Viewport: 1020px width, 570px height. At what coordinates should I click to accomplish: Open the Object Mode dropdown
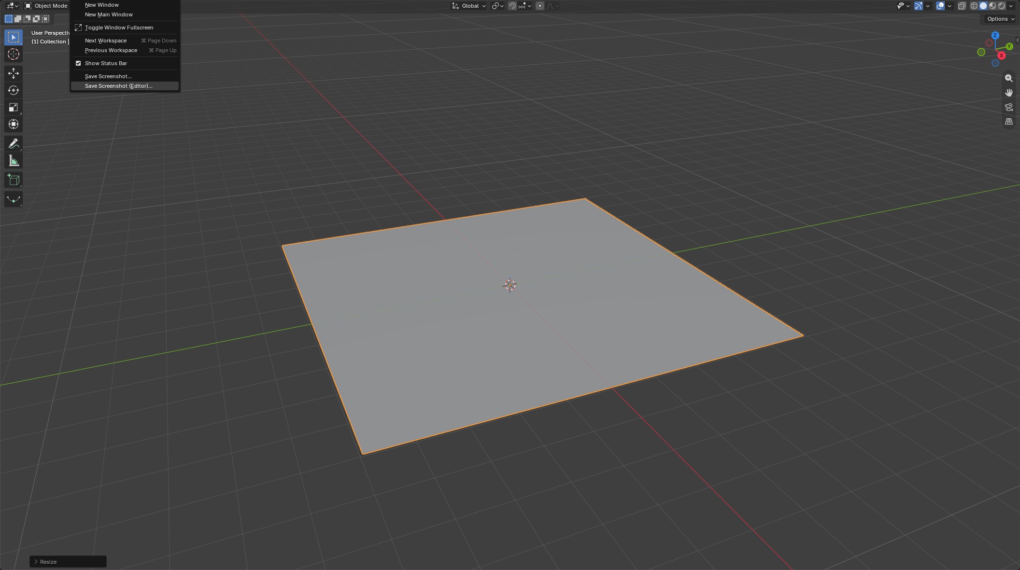(46, 6)
